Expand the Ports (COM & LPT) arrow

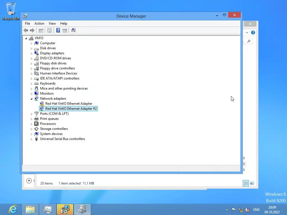pyautogui.click(x=31, y=114)
